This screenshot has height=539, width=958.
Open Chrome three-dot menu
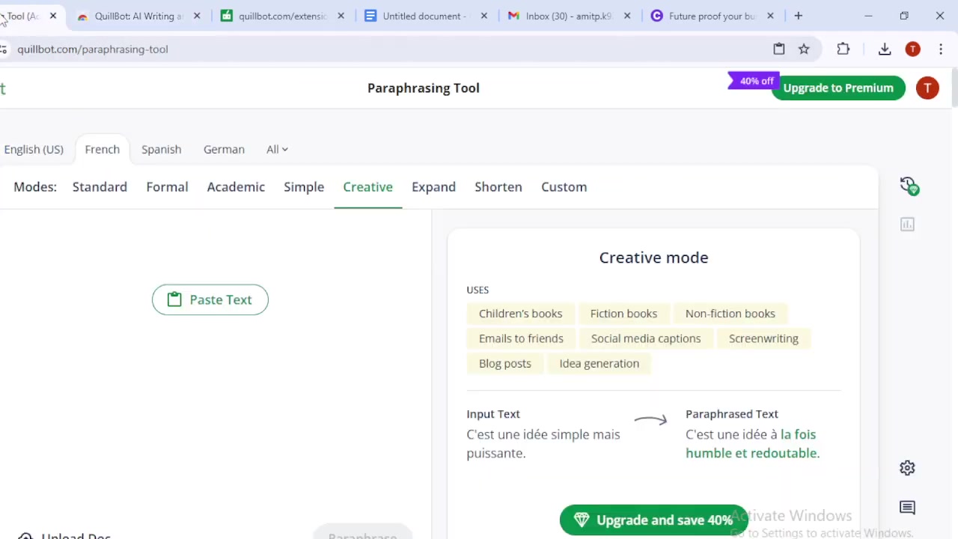click(x=941, y=49)
